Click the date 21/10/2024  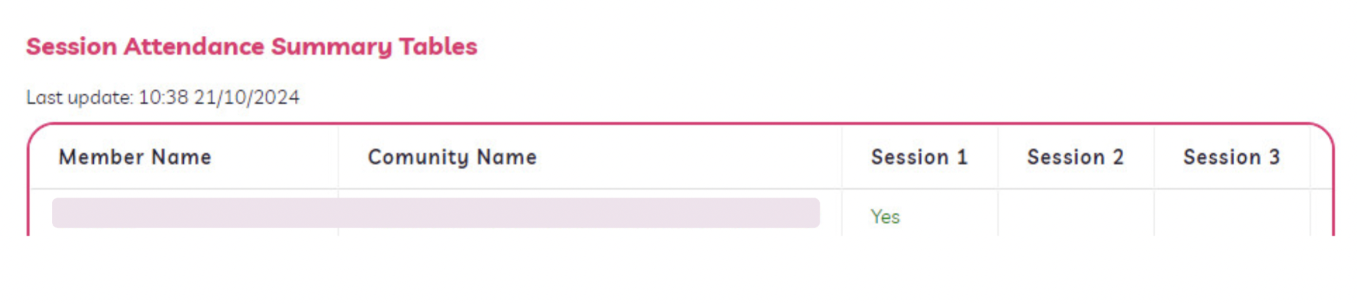pyautogui.click(x=246, y=97)
